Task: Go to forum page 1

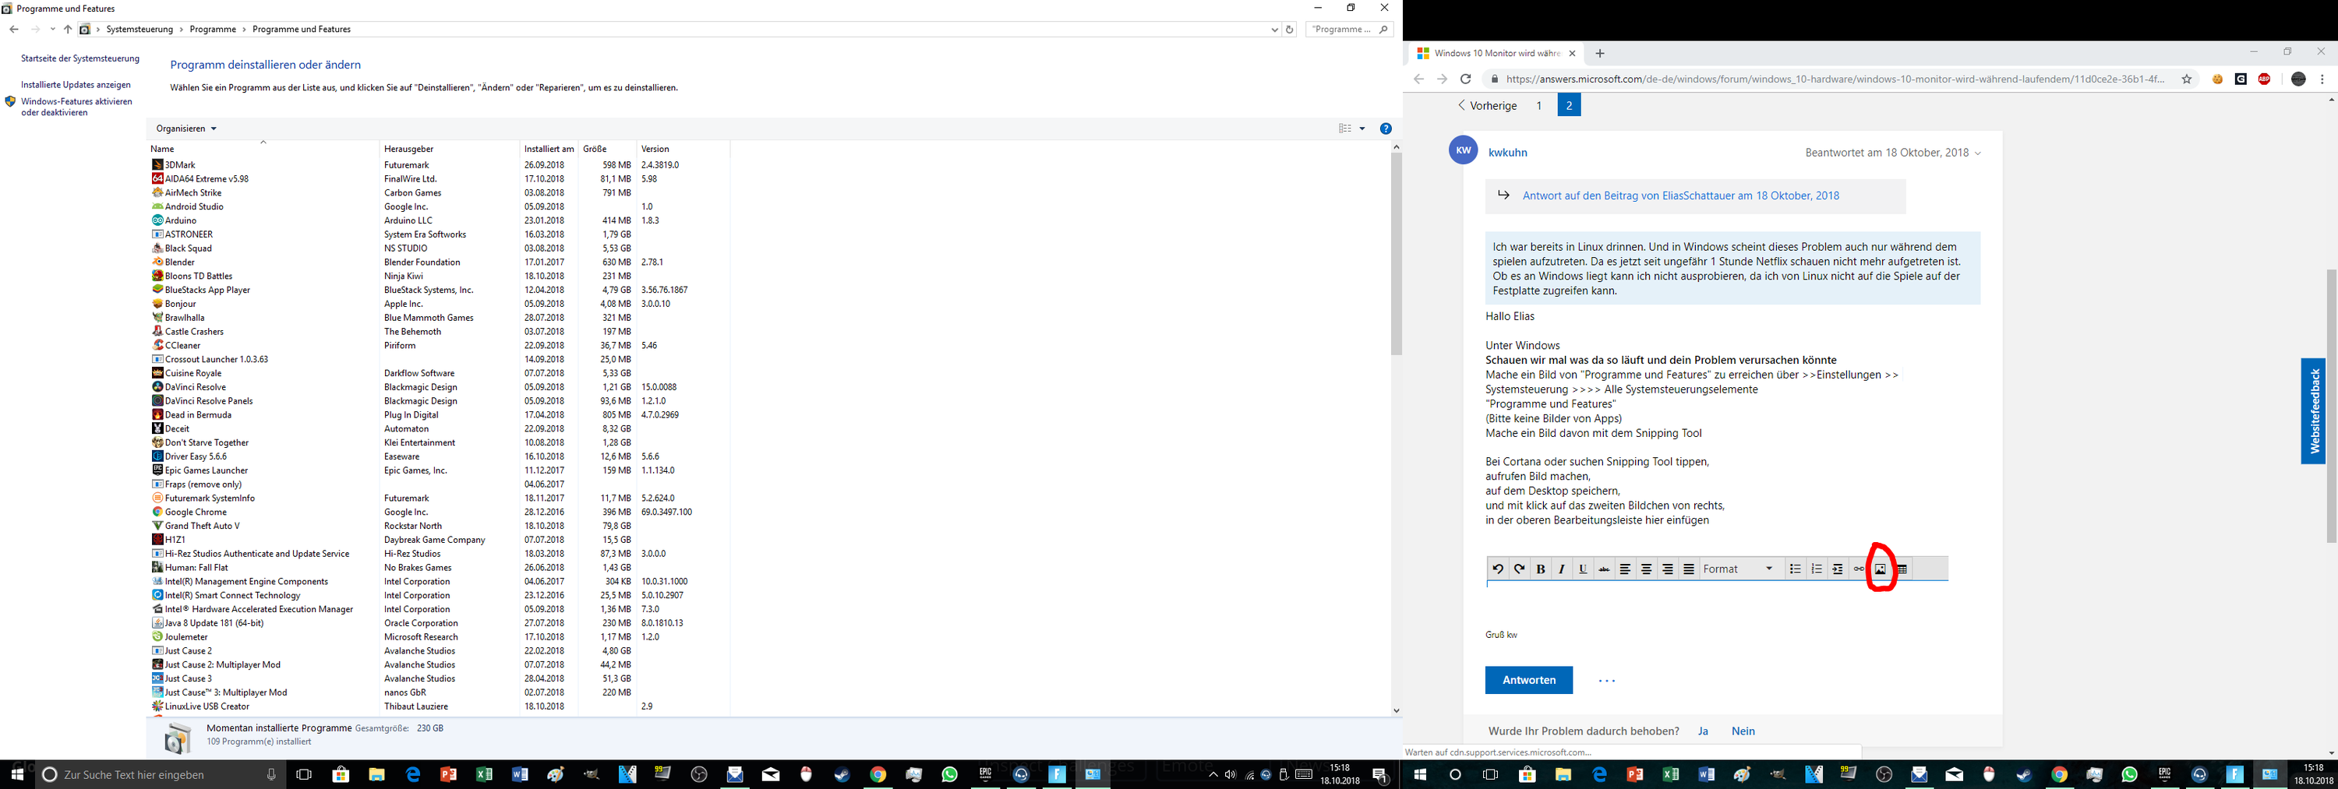Action: point(1538,105)
